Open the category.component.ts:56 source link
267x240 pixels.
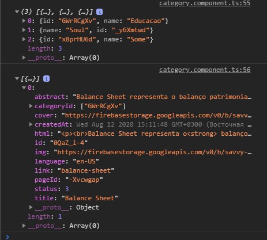point(205,70)
